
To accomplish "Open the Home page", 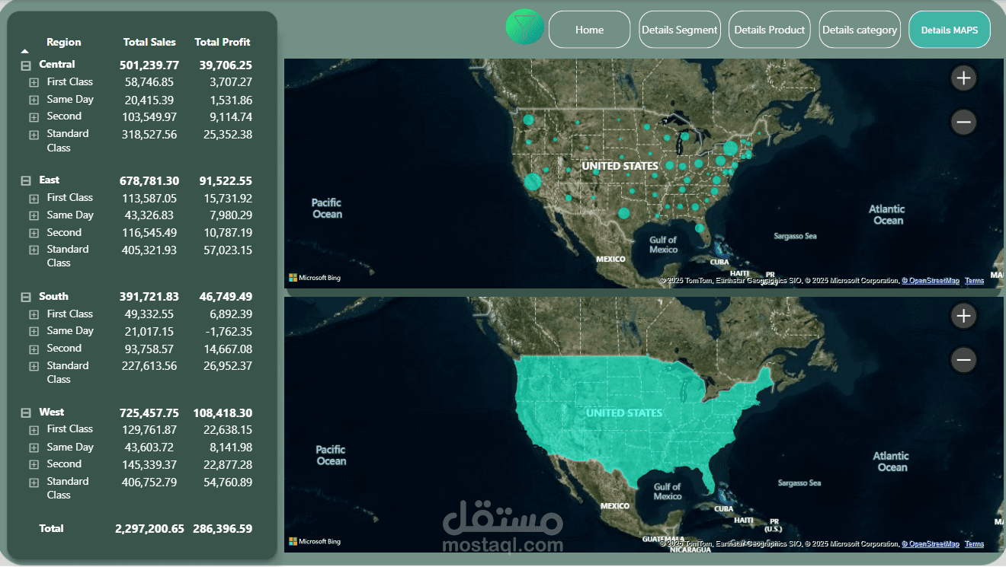I will 589,30.
